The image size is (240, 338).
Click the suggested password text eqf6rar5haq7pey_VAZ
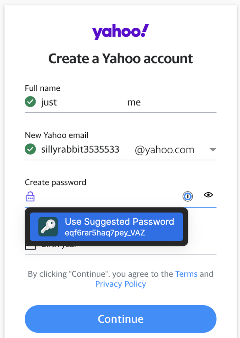point(105,233)
